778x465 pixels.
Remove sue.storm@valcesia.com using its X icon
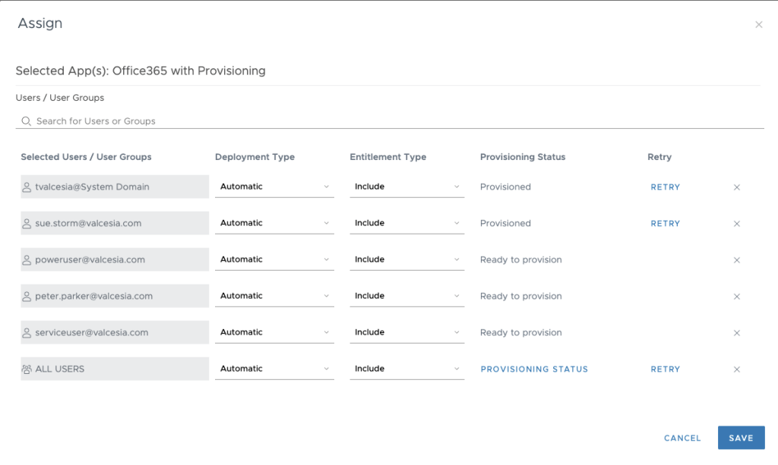[x=736, y=224]
